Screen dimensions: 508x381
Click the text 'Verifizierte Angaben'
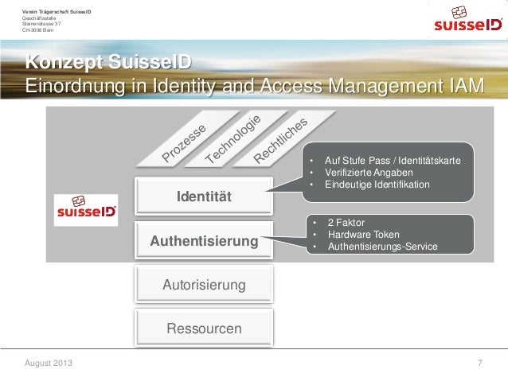point(369,173)
